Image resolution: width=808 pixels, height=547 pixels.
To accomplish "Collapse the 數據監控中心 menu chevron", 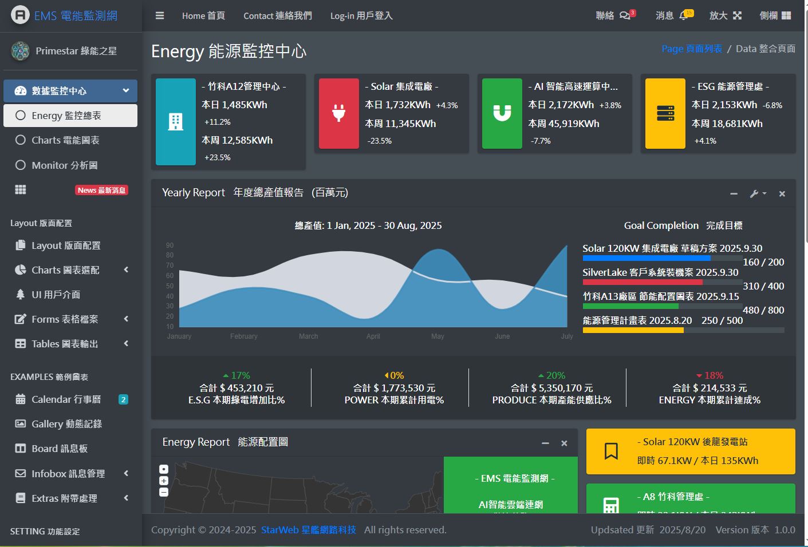I will click(126, 90).
